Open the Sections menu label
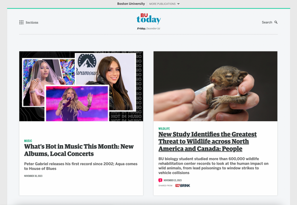Screen dimensions: 297x205 click(32, 22)
